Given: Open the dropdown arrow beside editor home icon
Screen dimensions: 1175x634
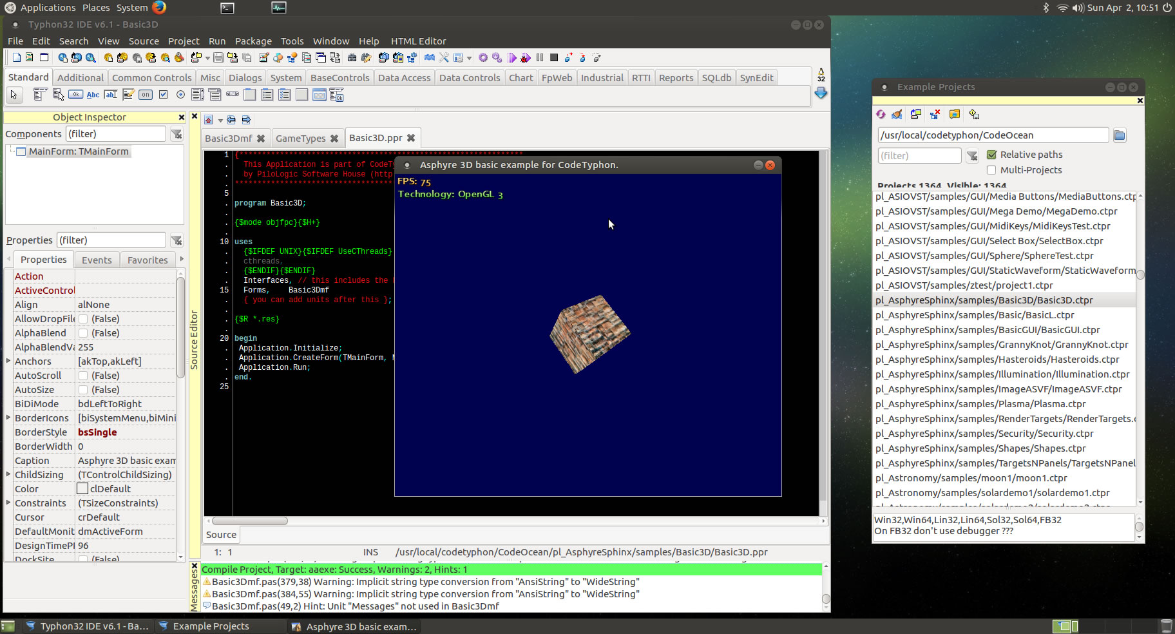Looking at the screenshot, I should (220, 120).
